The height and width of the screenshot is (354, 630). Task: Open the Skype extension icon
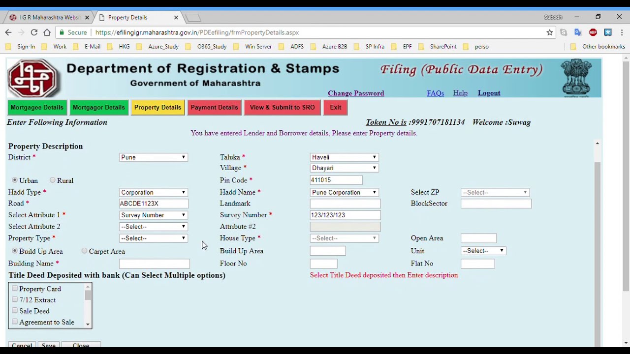[564, 32]
